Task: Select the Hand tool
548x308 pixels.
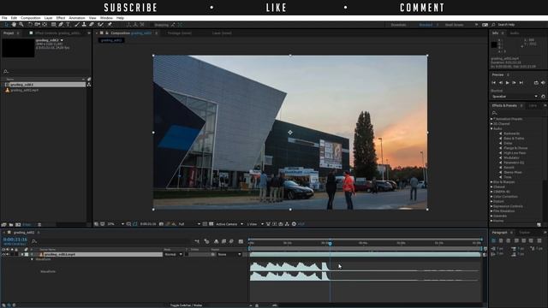Action: point(14,25)
